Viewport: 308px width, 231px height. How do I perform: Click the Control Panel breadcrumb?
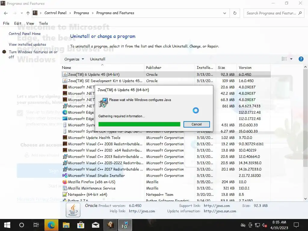(55, 13)
